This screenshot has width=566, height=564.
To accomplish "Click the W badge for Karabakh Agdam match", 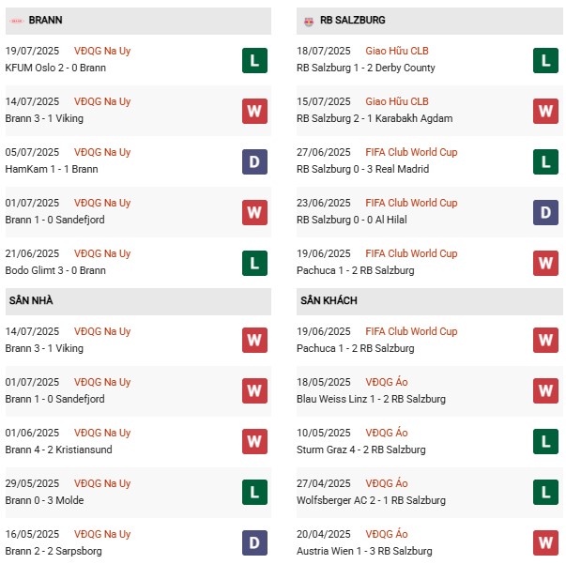I will click(545, 111).
